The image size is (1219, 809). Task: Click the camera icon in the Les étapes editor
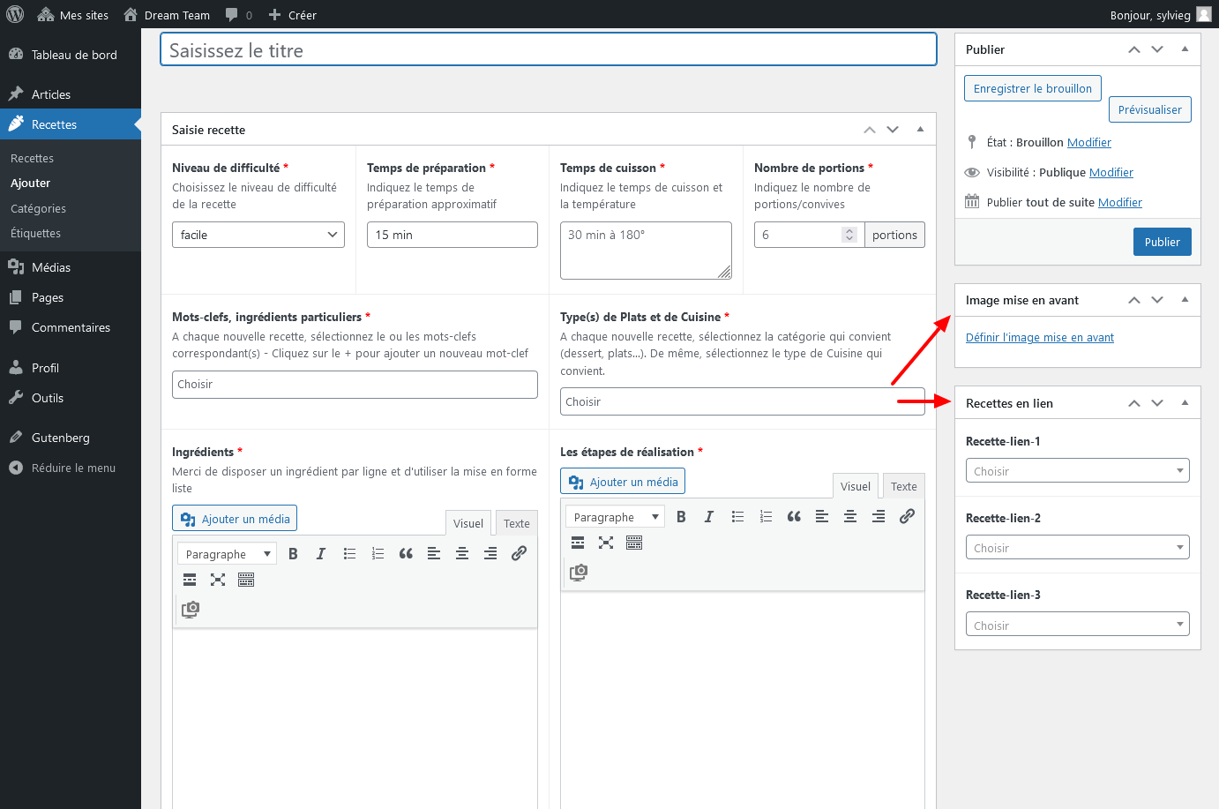point(579,572)
